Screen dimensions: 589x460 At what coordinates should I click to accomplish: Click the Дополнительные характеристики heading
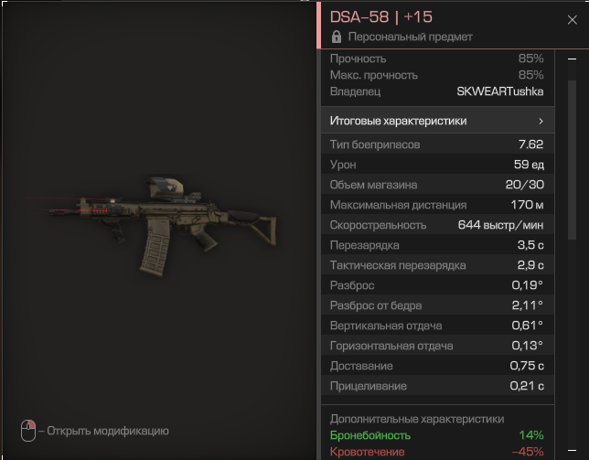pos(417,419)
